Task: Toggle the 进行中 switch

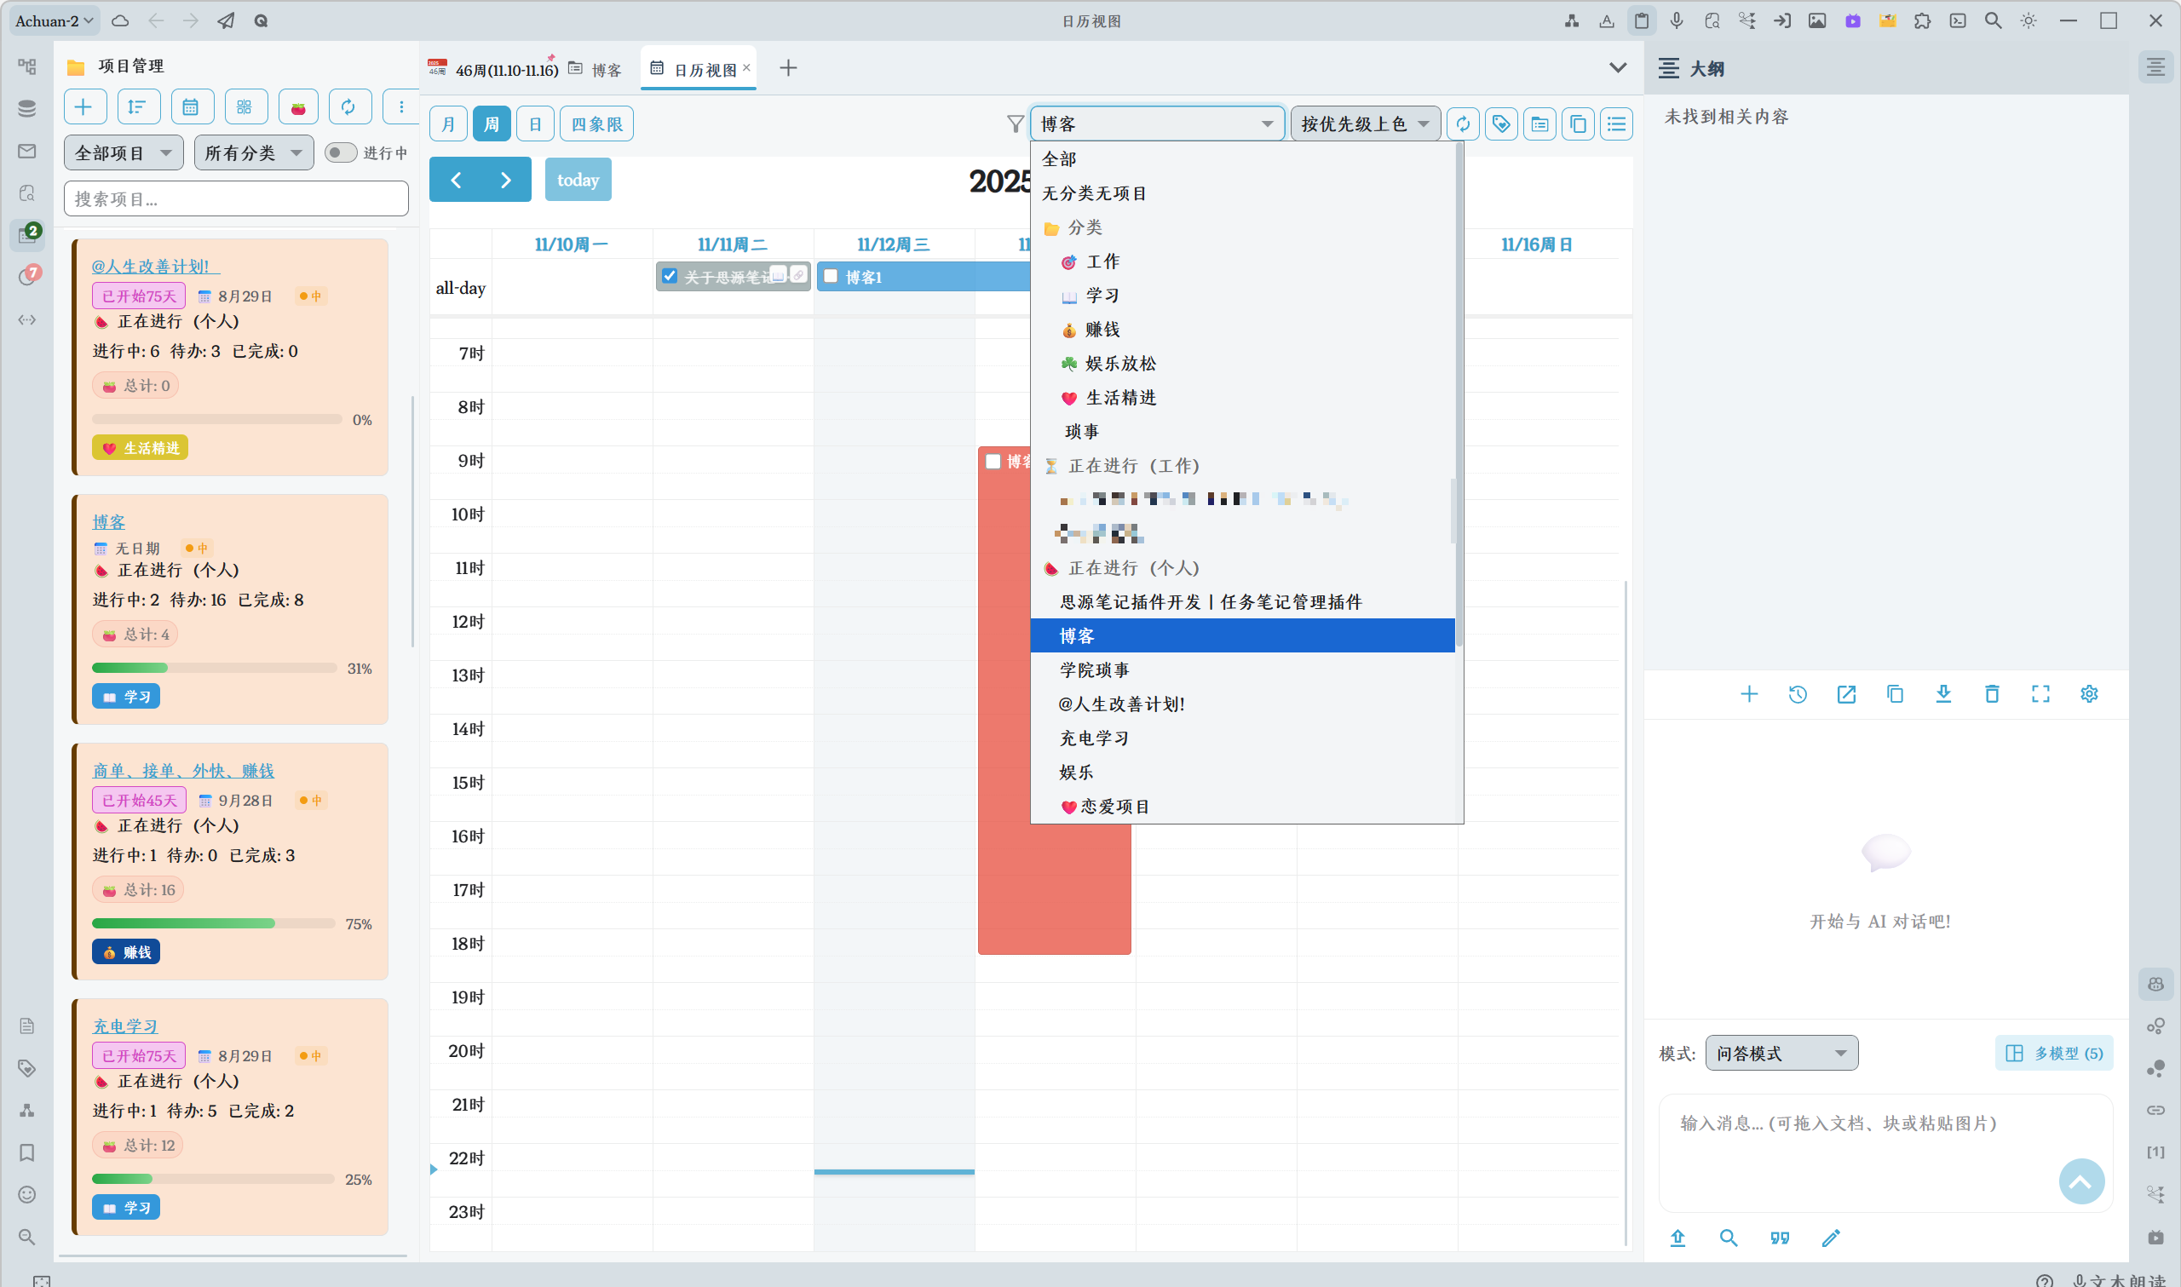Action: [x=340, y=152]
